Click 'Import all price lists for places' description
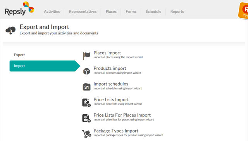Viewport: 248px width, 141px height. pos(124,120)
